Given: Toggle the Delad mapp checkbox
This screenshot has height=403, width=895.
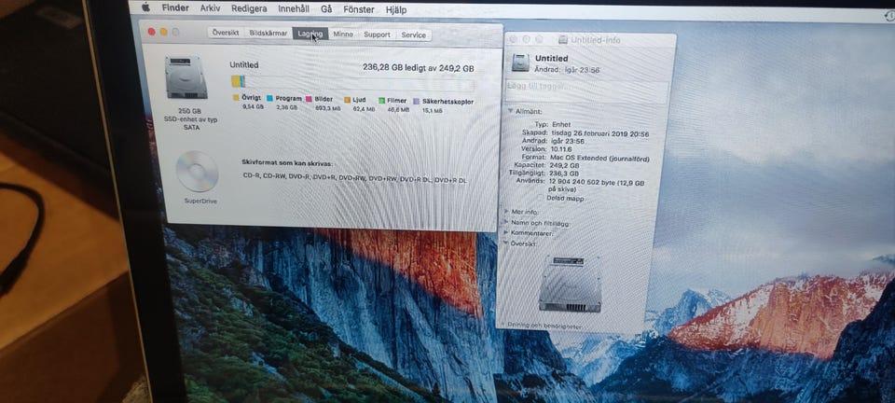Looking at the screenshot, I should [541, 198].
